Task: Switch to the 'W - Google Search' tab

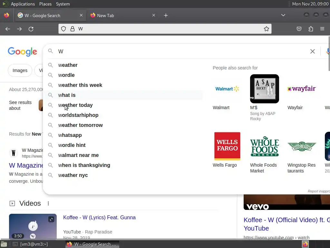Action: (51, 15)
